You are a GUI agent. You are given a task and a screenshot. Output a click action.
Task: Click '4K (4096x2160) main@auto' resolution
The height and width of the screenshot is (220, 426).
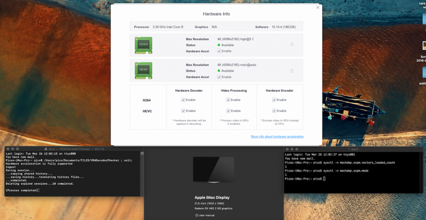[x=236, y=65]
